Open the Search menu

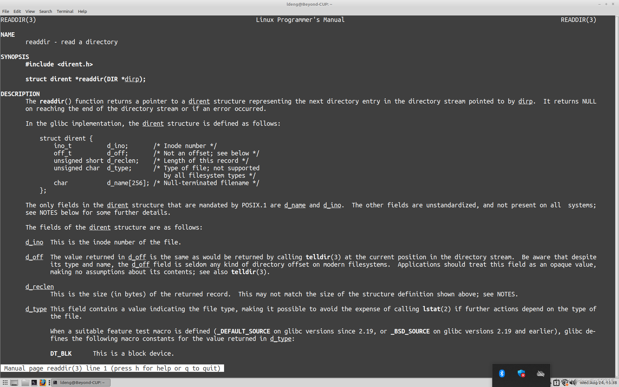click(45, 11)
